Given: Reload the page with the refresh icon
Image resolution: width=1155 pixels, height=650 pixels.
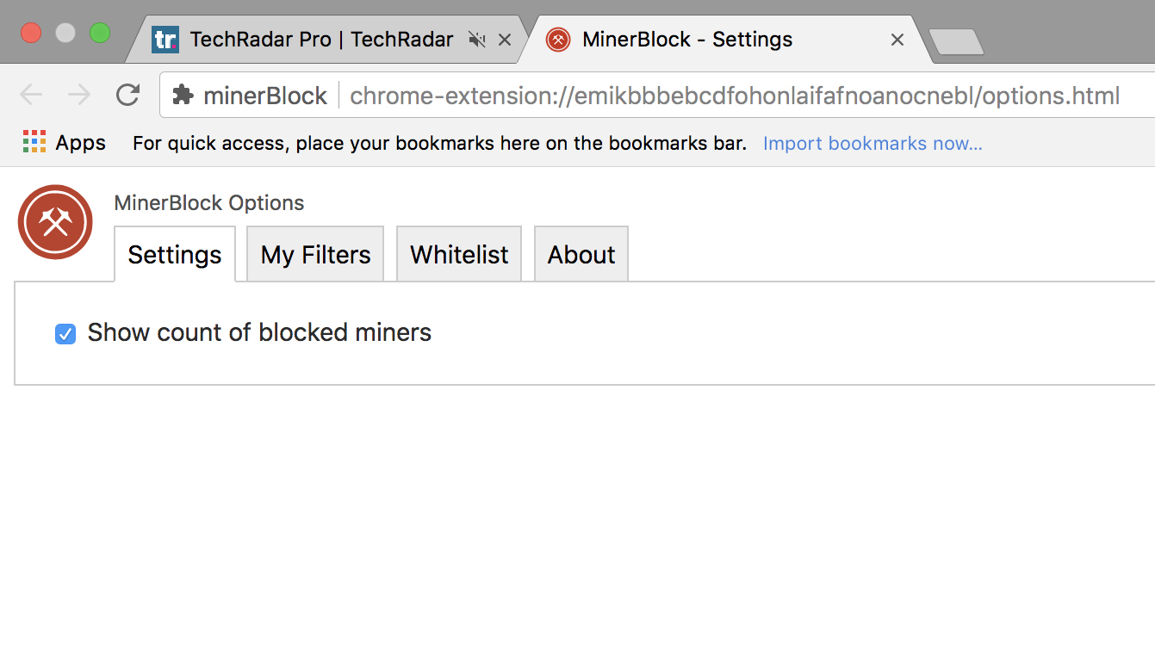Looking at the screenshot, I should [x=127, y=95].
